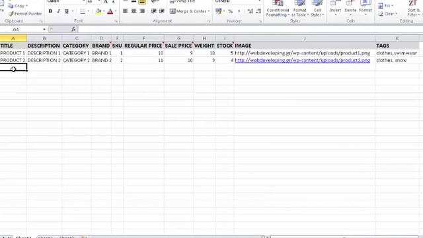
Task: Align text to the left
Action: pos(126,11)
